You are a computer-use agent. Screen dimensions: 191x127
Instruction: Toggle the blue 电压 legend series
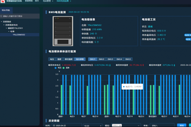point(58,68)
